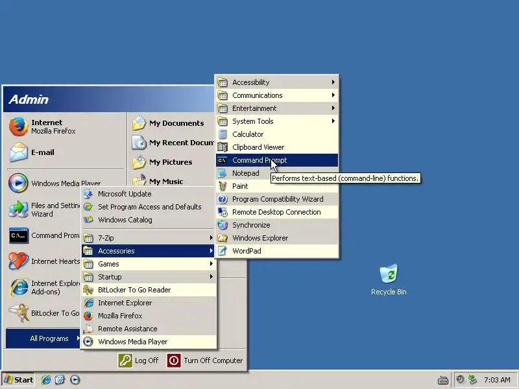Click the on-screen keyboard tray icon
This screenshot has height=389, width=519.
[443, 380]
